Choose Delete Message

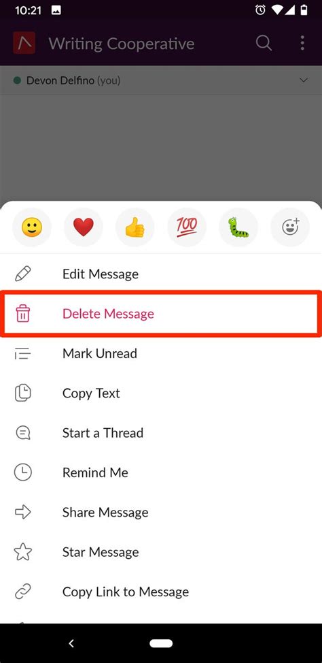click(x=161, y=314)
